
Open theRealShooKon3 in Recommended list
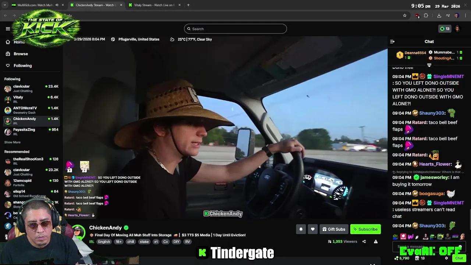click(x=31, y=161)
